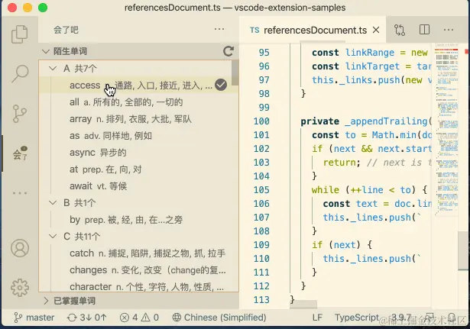Select the word catch in list
Image resolution: width=470 pixels, height=329 pixels.
138,253
